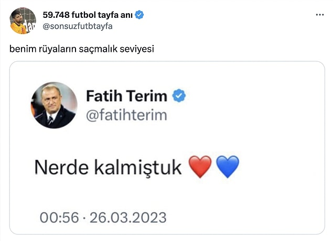
Task: Open the three-dot more options menu
Action: point(319,15)
